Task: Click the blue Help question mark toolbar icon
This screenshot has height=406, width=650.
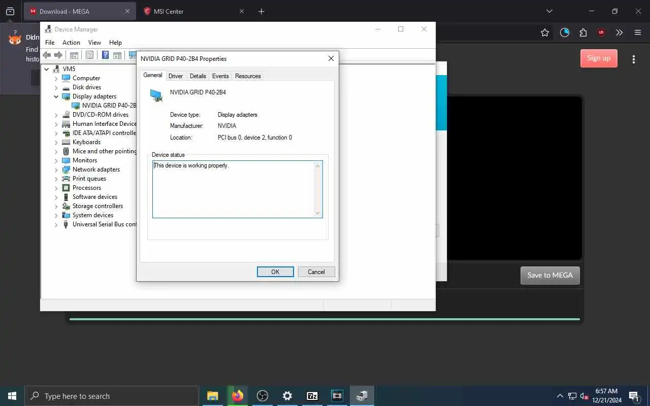Action: 105,55
